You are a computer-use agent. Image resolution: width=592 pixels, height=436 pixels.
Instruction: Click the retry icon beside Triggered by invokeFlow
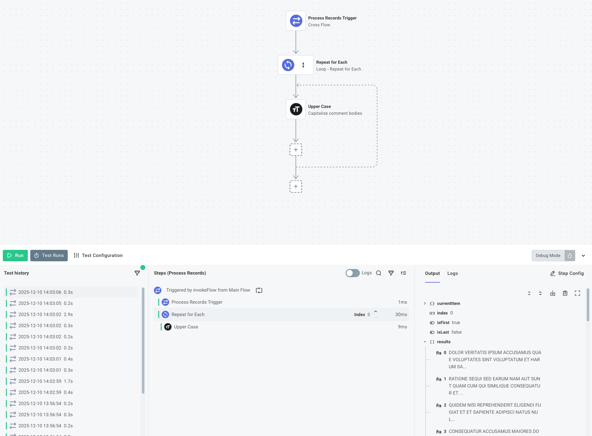[x=259, y=290]
